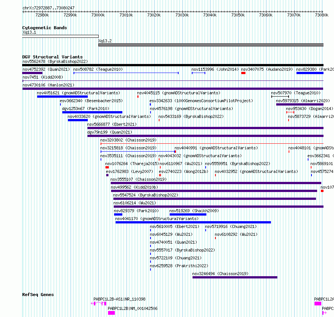The width and height of the screenshot is (334, 317).
Task: Click nsv829379 (Park2010) label
Action: click(x=136, y=211)
